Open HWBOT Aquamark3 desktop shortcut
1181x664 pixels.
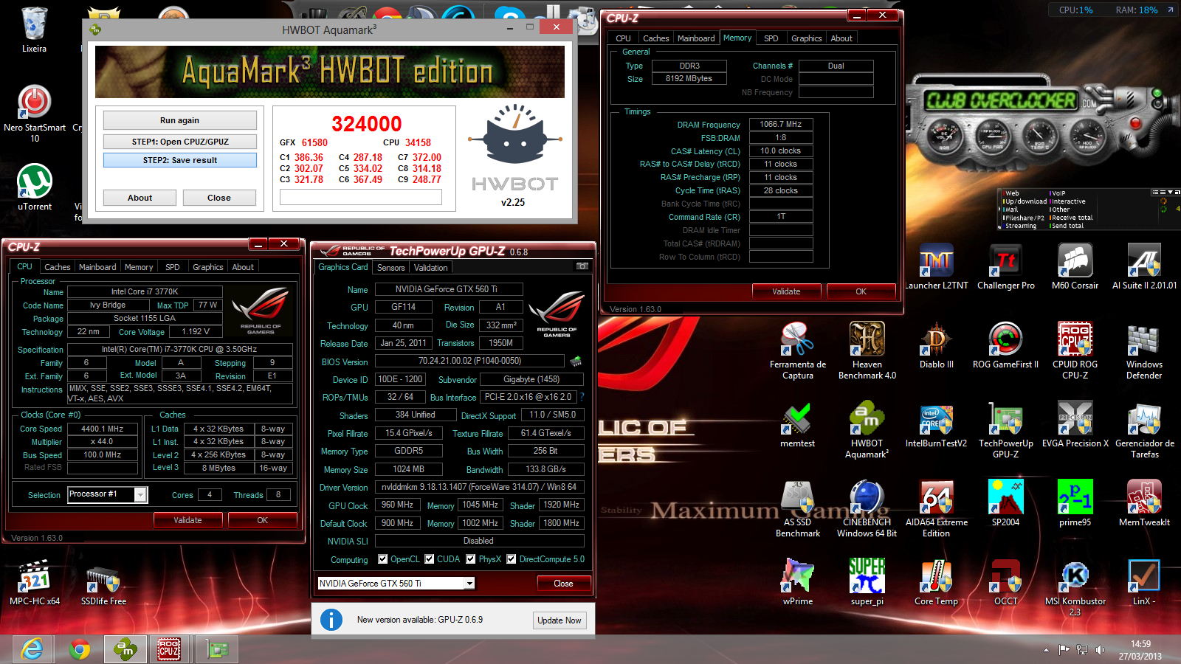867,430
